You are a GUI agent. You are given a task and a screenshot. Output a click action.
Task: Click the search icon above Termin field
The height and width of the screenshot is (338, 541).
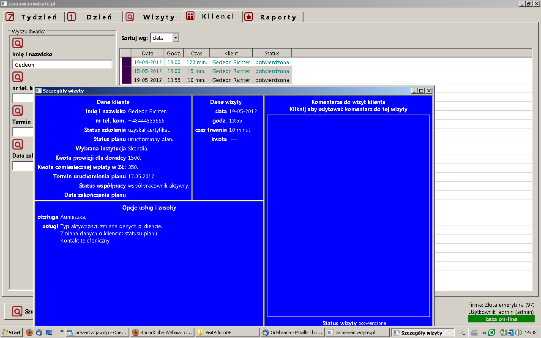(17, 111)
